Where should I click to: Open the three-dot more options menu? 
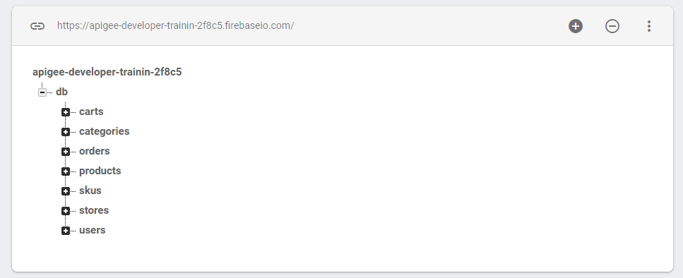pyautogui.click(x=648, y=26)
